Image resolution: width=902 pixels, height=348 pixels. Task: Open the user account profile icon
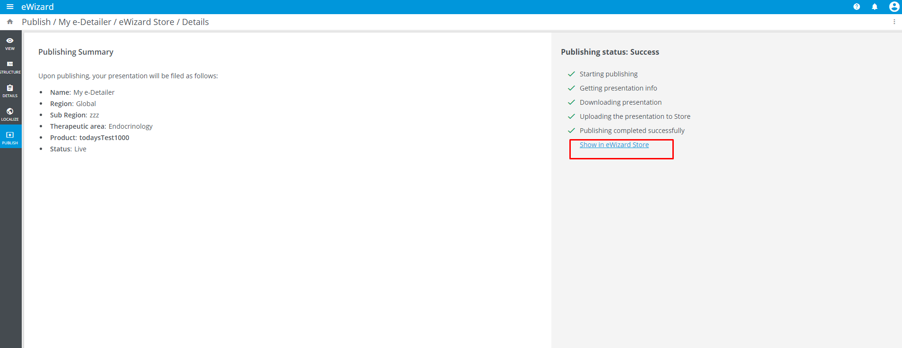893,7
